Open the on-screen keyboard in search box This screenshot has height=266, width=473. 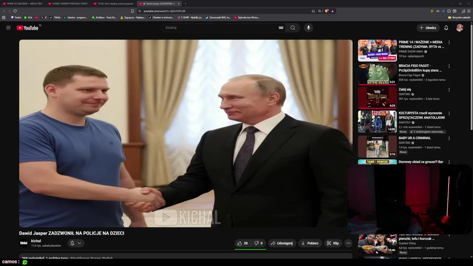(281, 28)
